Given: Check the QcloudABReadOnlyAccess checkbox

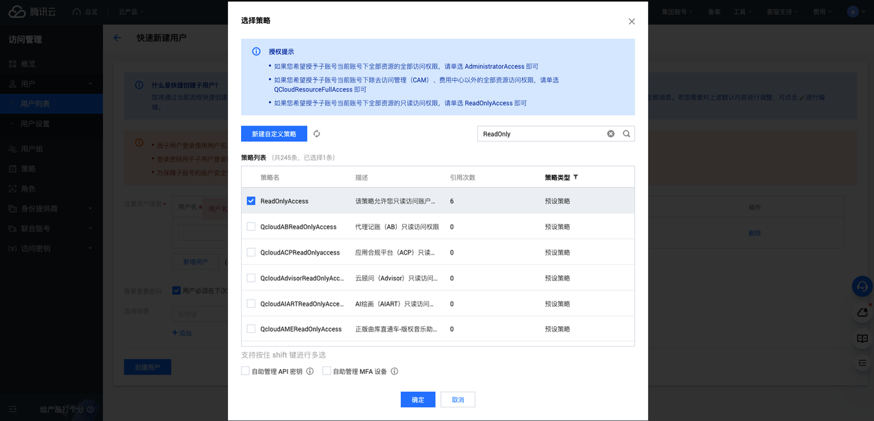Looking at the screenshot, I should (251, 227).
